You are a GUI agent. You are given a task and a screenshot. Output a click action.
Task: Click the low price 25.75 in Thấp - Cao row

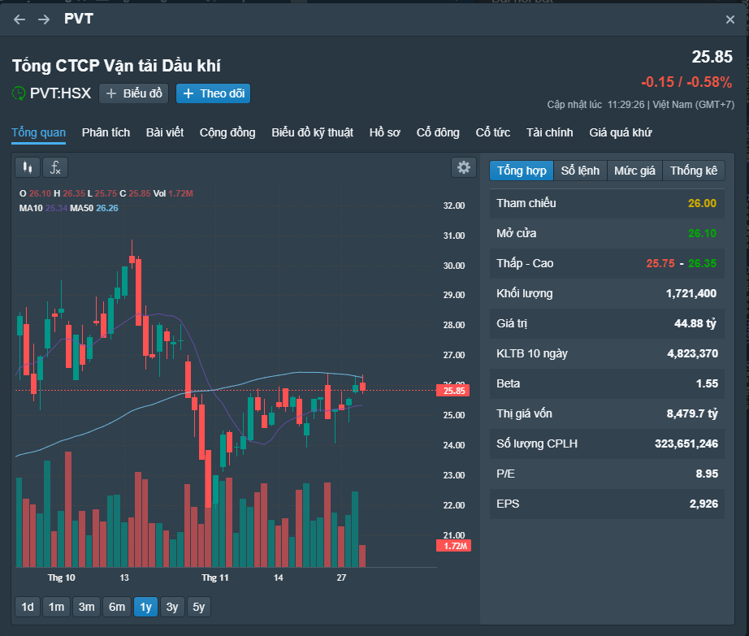click(660, 263)
